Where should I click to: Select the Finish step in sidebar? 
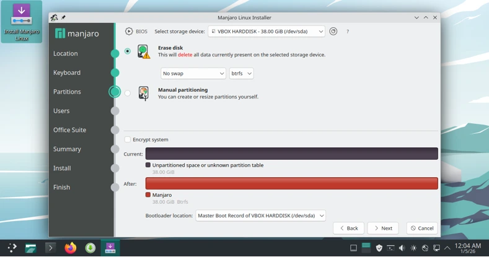(x=61, y=187)
